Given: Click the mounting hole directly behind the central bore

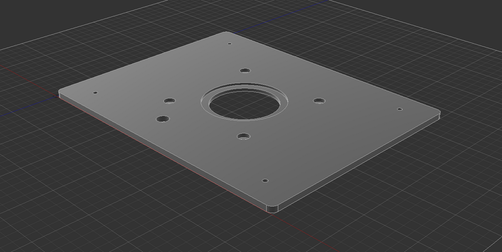Looking at the screenshot, I should point(245,70).
